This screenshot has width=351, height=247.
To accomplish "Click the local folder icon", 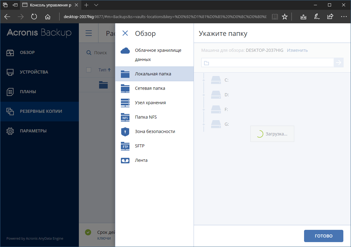I will 125,74.
